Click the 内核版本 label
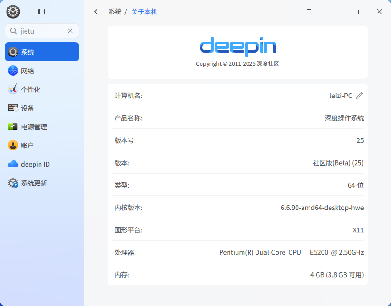Screen dimensions: 391x306 point(128,208)
